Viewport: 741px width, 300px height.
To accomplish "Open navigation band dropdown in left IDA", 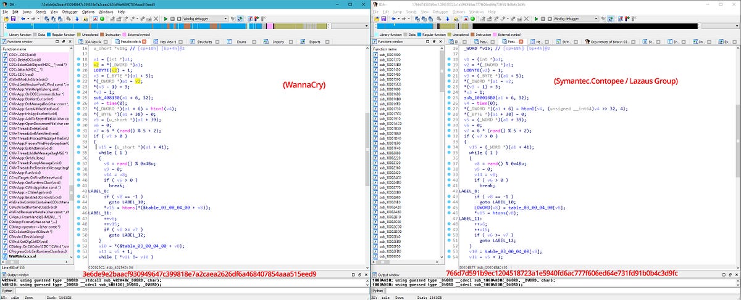I will click(x=350, y=26).
